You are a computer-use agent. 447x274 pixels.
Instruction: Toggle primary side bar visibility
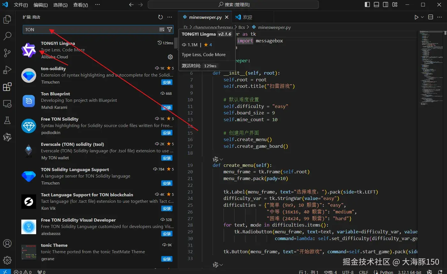(367, 5)
